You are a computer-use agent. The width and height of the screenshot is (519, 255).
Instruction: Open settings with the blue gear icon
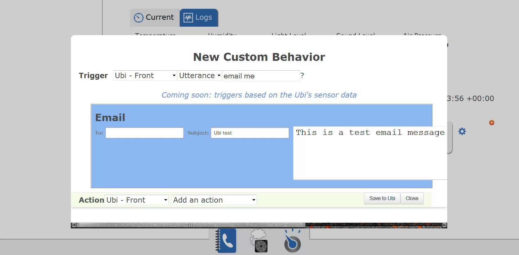pos(462,131)
